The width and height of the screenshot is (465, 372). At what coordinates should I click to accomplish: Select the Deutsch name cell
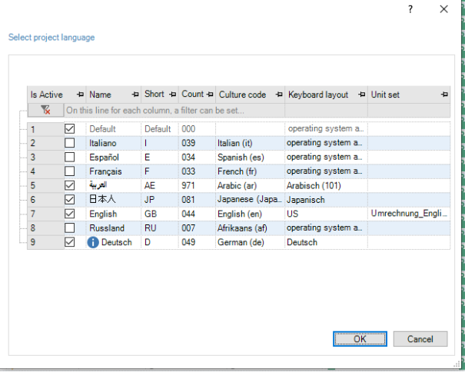tap(114, 242)
